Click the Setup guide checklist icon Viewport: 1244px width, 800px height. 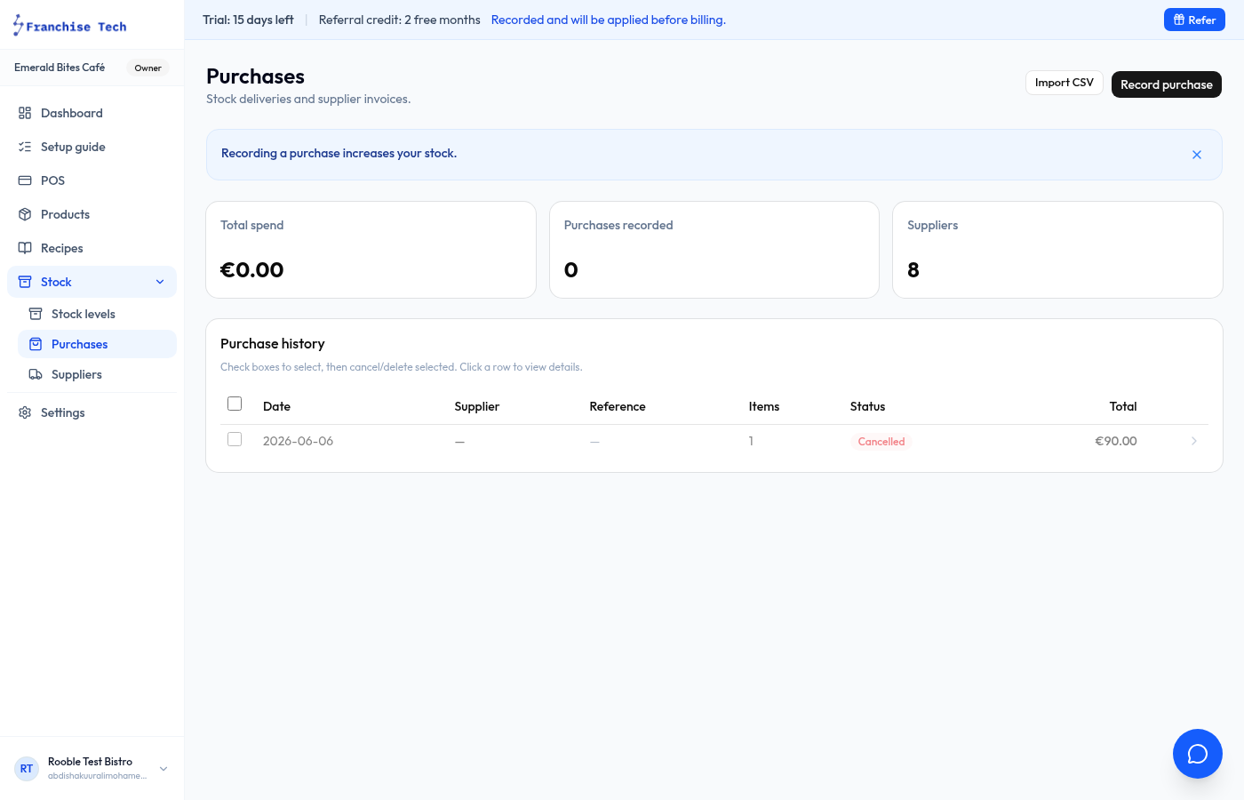coord(25,147)
